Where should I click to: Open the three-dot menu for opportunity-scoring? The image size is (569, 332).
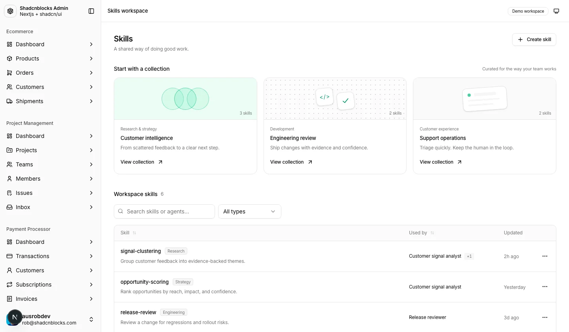pyautogui.click(x=545, y=287)
